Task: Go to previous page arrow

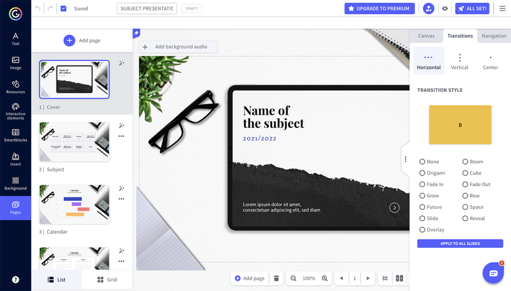Action: point(341,279)
